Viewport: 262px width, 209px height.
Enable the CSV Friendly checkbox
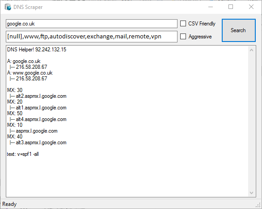click(x=183, y=24)
